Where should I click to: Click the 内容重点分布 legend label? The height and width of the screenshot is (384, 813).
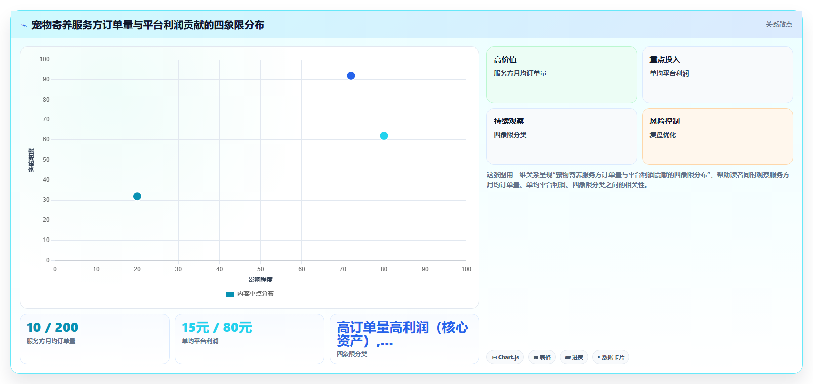coord(256,294)
